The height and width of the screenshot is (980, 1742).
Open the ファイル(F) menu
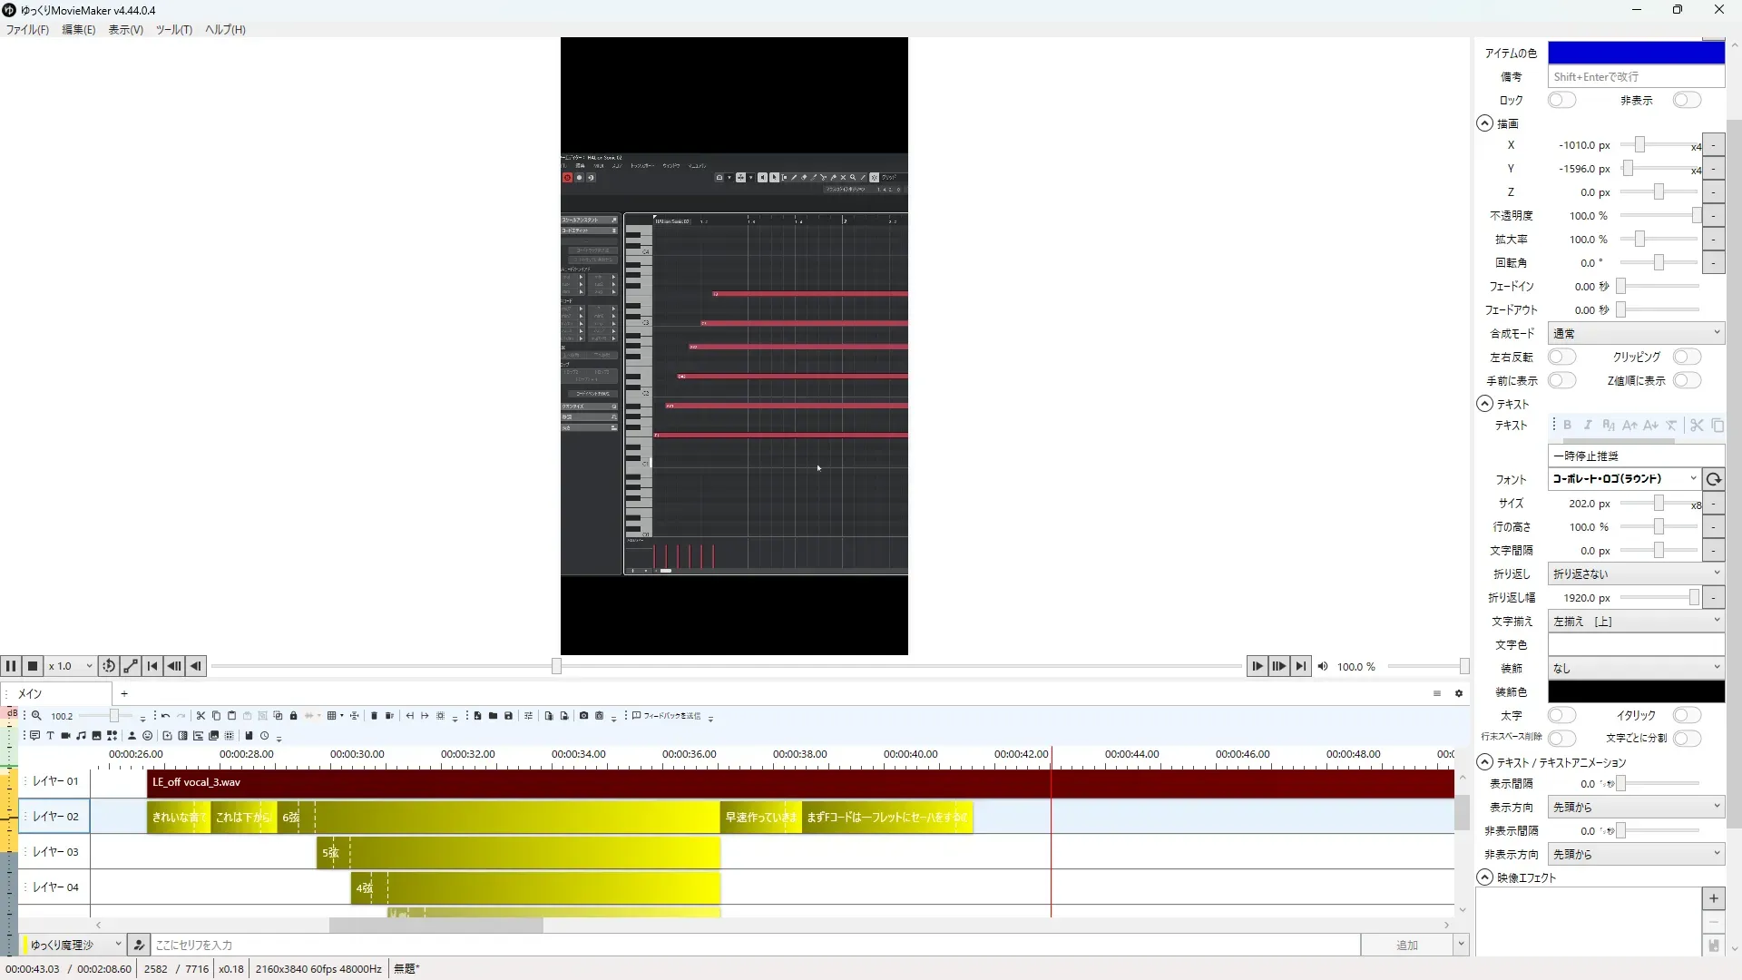27,29
